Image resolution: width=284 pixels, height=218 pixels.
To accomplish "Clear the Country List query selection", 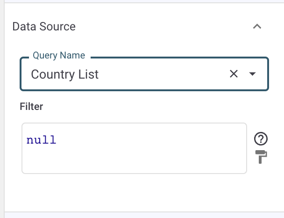I will click(x=234, y=74).
